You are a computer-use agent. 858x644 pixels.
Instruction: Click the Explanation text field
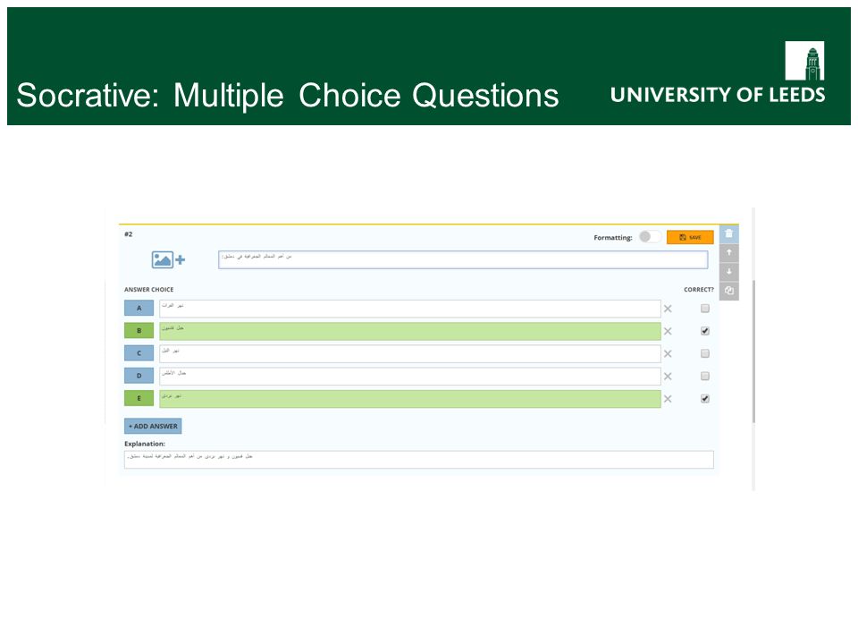coord(418,460)
